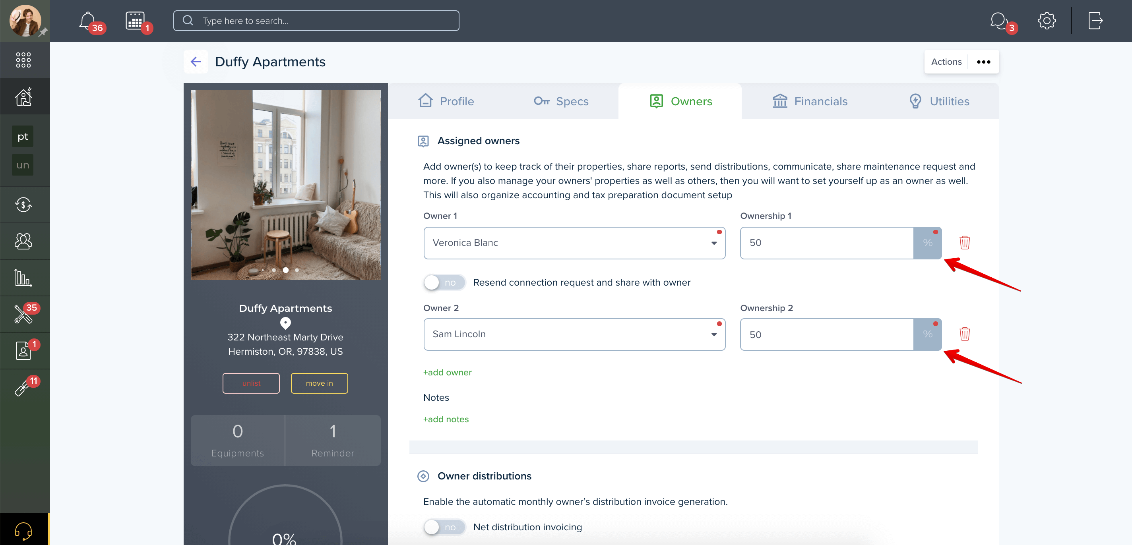Switch to the Profile tab
The image size is (1132, 545).
click(446, 101)
